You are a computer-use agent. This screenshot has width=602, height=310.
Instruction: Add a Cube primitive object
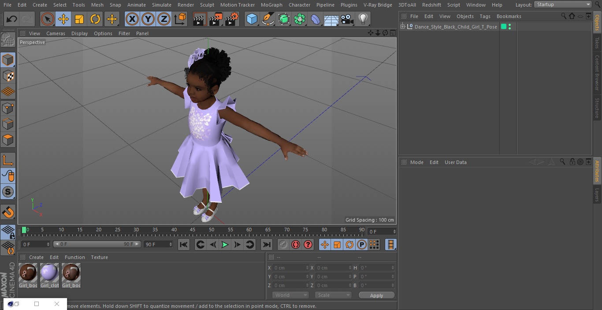[252, 19]
